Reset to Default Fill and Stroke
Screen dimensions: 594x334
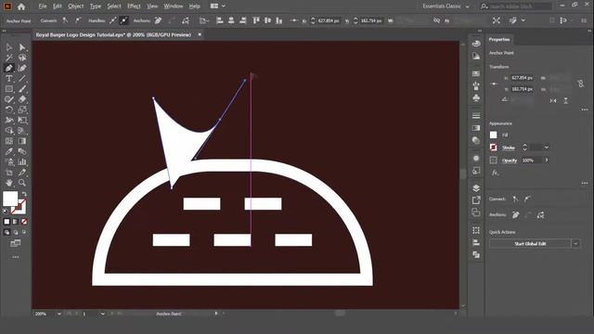[6, 212]
